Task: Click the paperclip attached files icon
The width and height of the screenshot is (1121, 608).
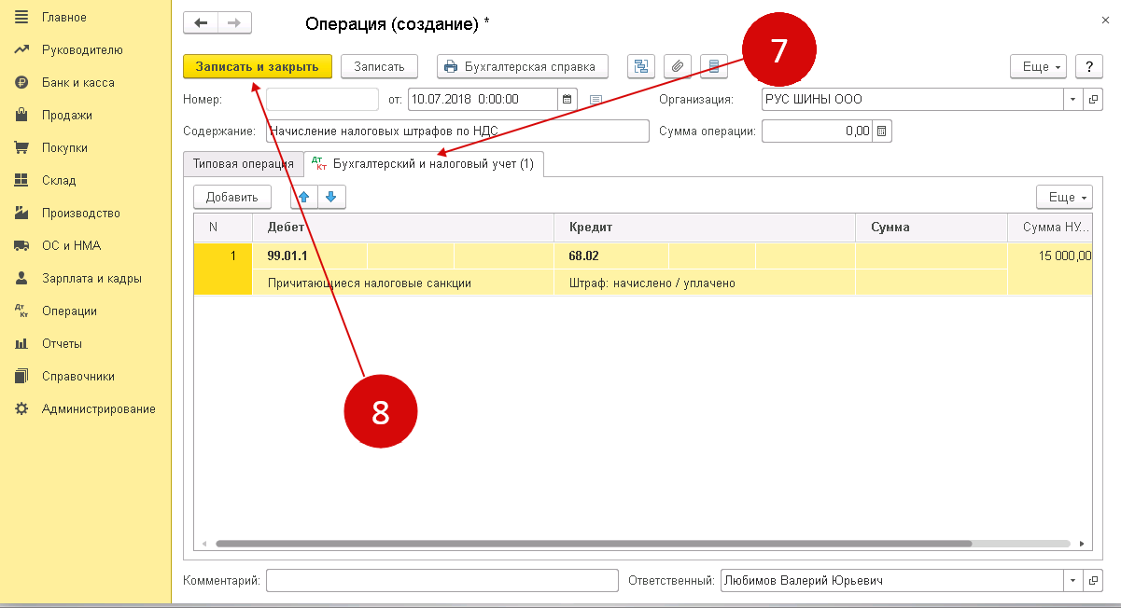Action: click(x=678, y=66)
